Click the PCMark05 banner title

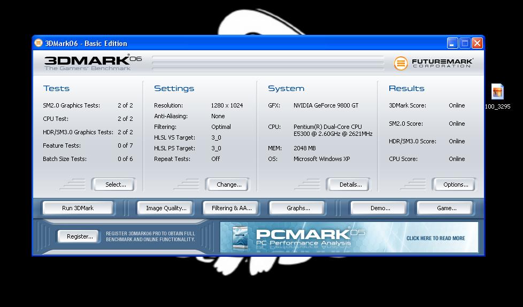310,234
